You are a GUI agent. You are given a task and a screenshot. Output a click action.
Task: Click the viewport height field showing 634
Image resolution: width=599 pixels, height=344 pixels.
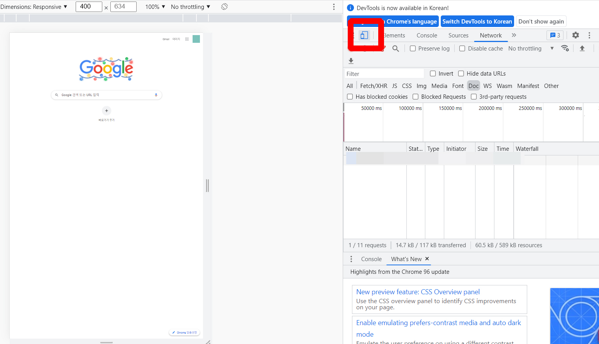click(124, 7)
